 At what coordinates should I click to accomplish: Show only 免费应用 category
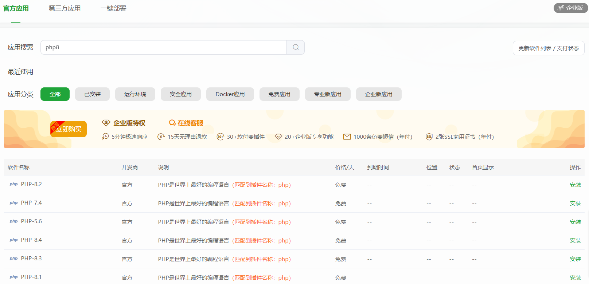click(279, 94)
